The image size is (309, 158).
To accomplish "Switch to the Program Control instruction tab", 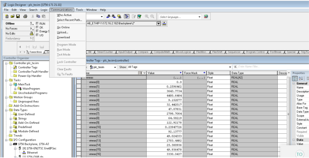I will 255,52.
